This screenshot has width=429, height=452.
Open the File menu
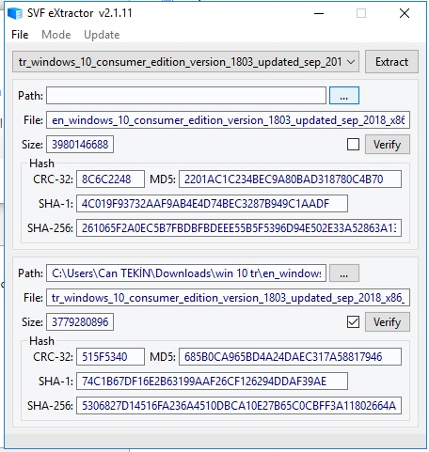point(20,35)
